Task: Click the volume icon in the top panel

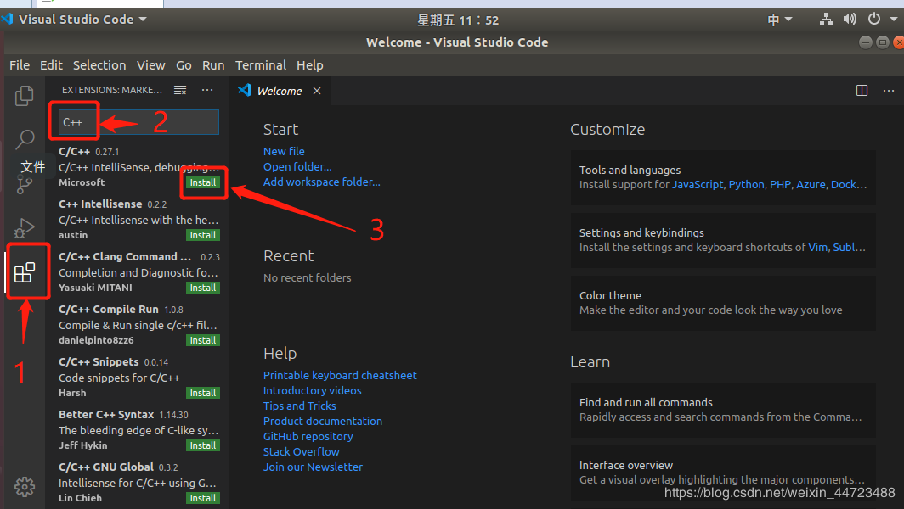Action: coord(850,19)
